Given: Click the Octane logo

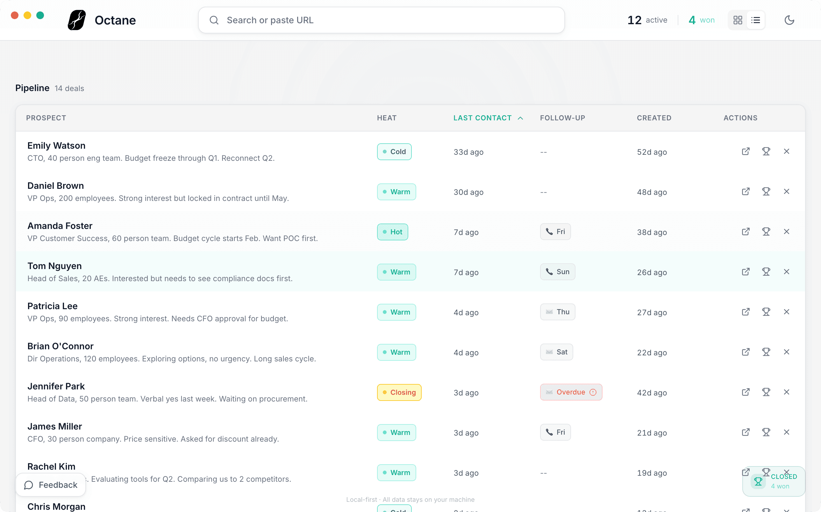Looking at the screenshot, I should tap(76, 20).
